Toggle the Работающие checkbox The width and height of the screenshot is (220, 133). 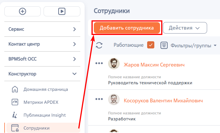(x=151, y=45)
